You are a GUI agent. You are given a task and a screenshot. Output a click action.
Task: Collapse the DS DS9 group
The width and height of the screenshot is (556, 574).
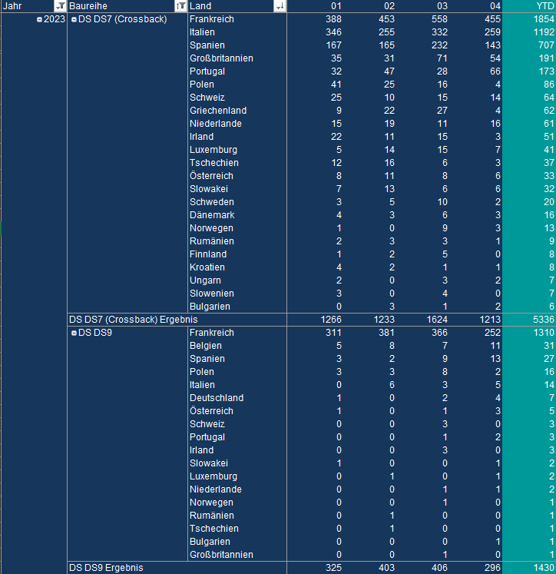[74, 333]
